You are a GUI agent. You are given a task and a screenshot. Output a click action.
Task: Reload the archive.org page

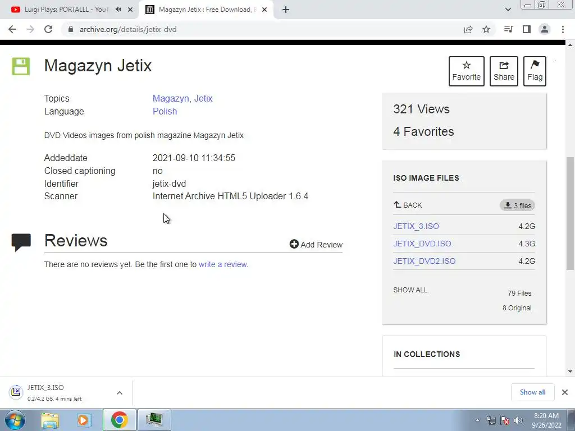(x=48, y=29)
